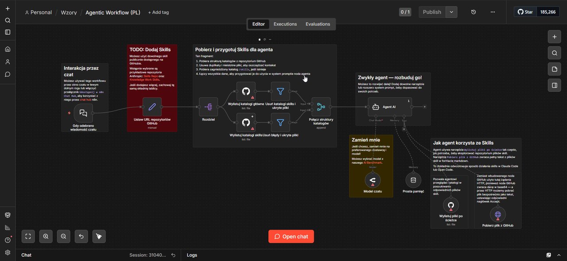567x261 pixels.
Task: Click the add node plus button on canvas
Action: click(554, 37)
